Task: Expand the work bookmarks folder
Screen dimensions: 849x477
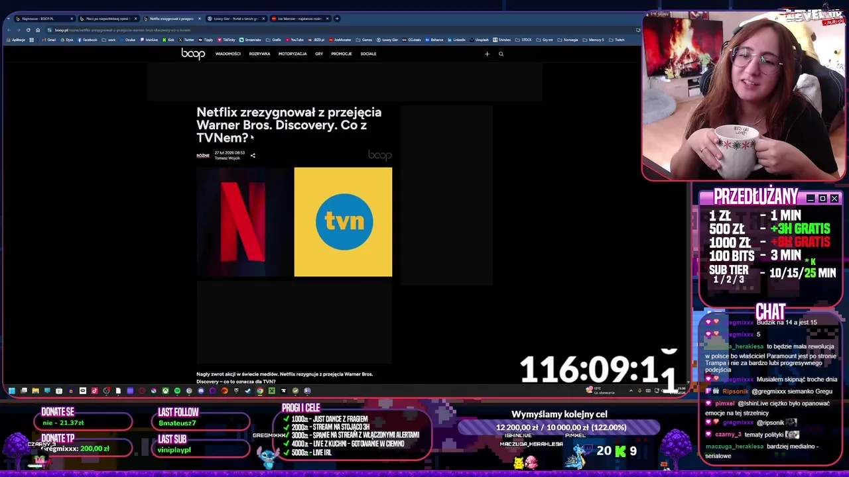Action: 109,40
